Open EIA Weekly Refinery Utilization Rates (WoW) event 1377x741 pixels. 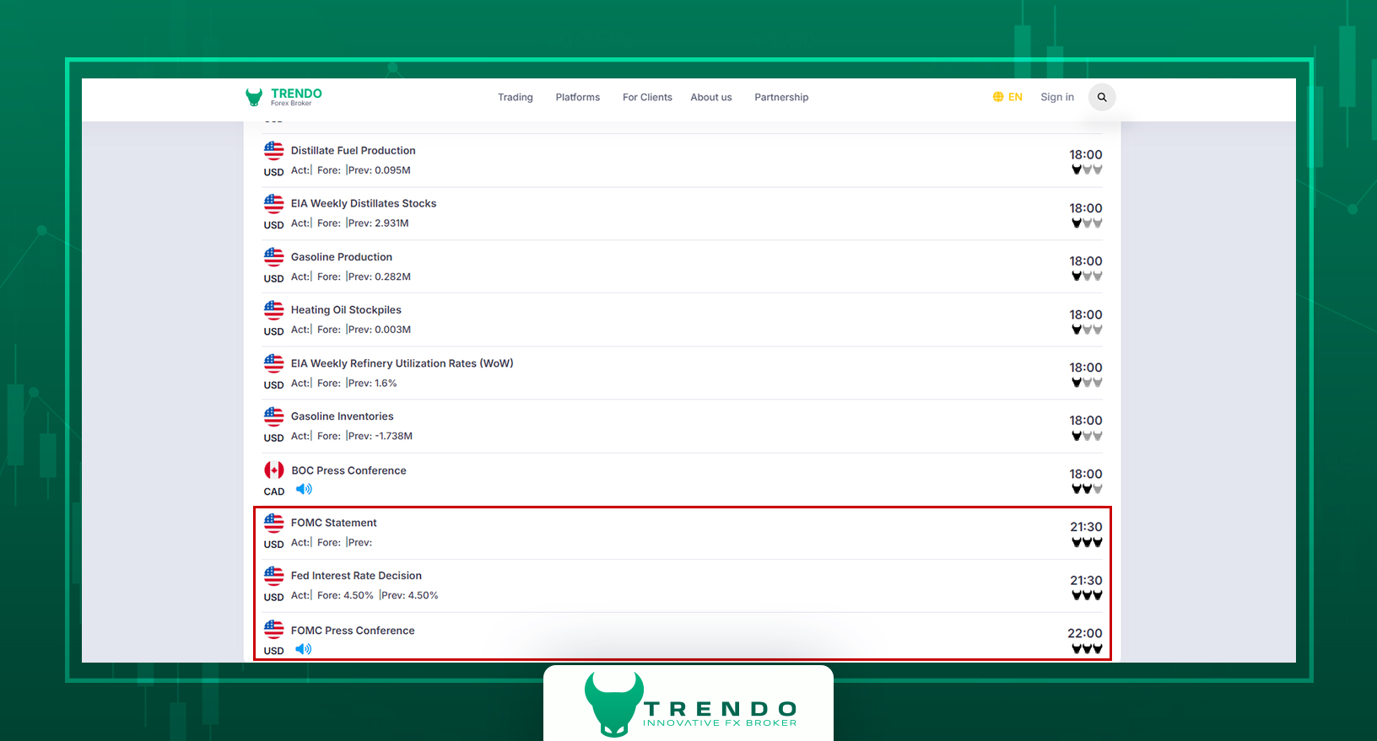click(402, 363)
